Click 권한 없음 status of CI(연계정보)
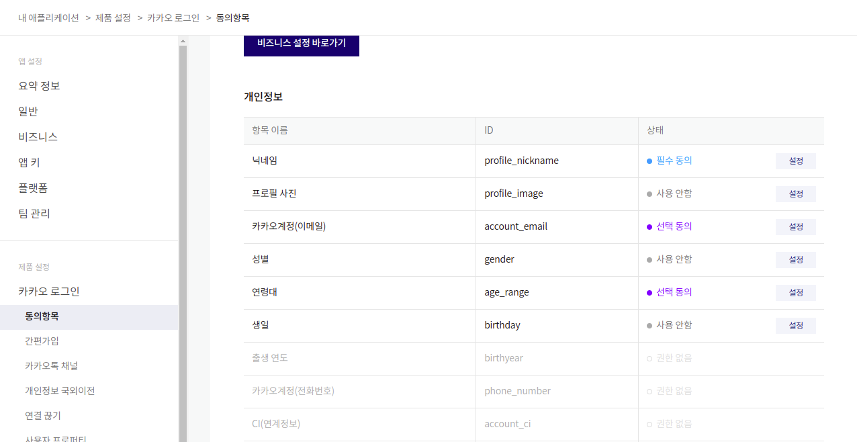The width and height of the screenshot is (857, 442). pos(670,424)
